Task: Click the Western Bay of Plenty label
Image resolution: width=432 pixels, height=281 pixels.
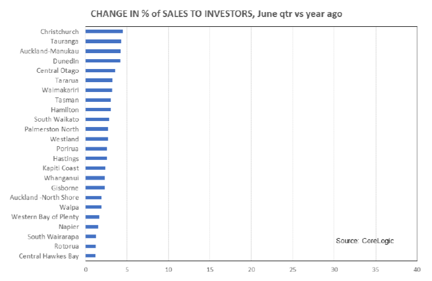Action: pos(45,217)
